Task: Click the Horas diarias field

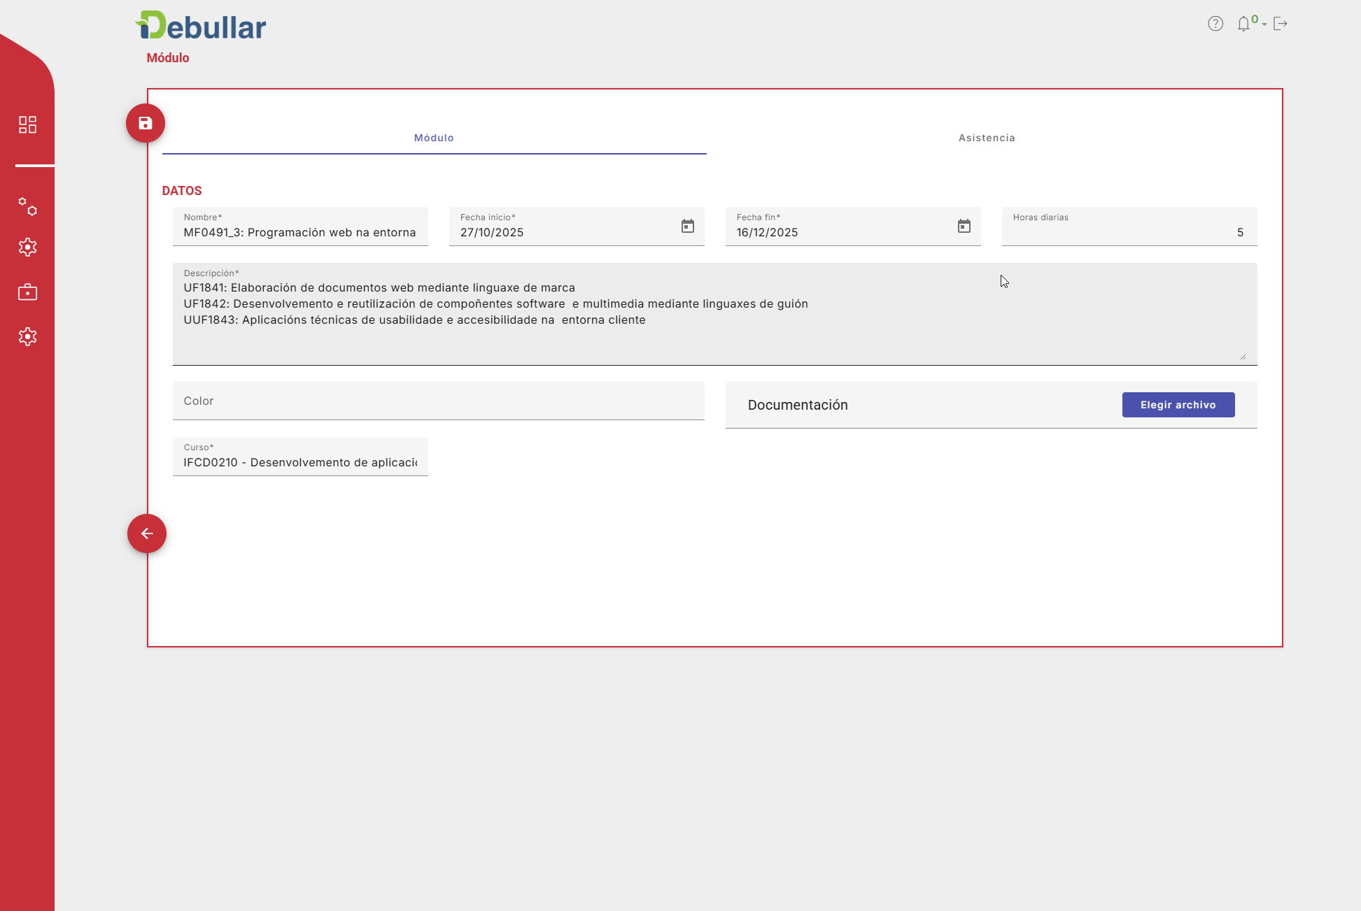Action: point(1128,232)
